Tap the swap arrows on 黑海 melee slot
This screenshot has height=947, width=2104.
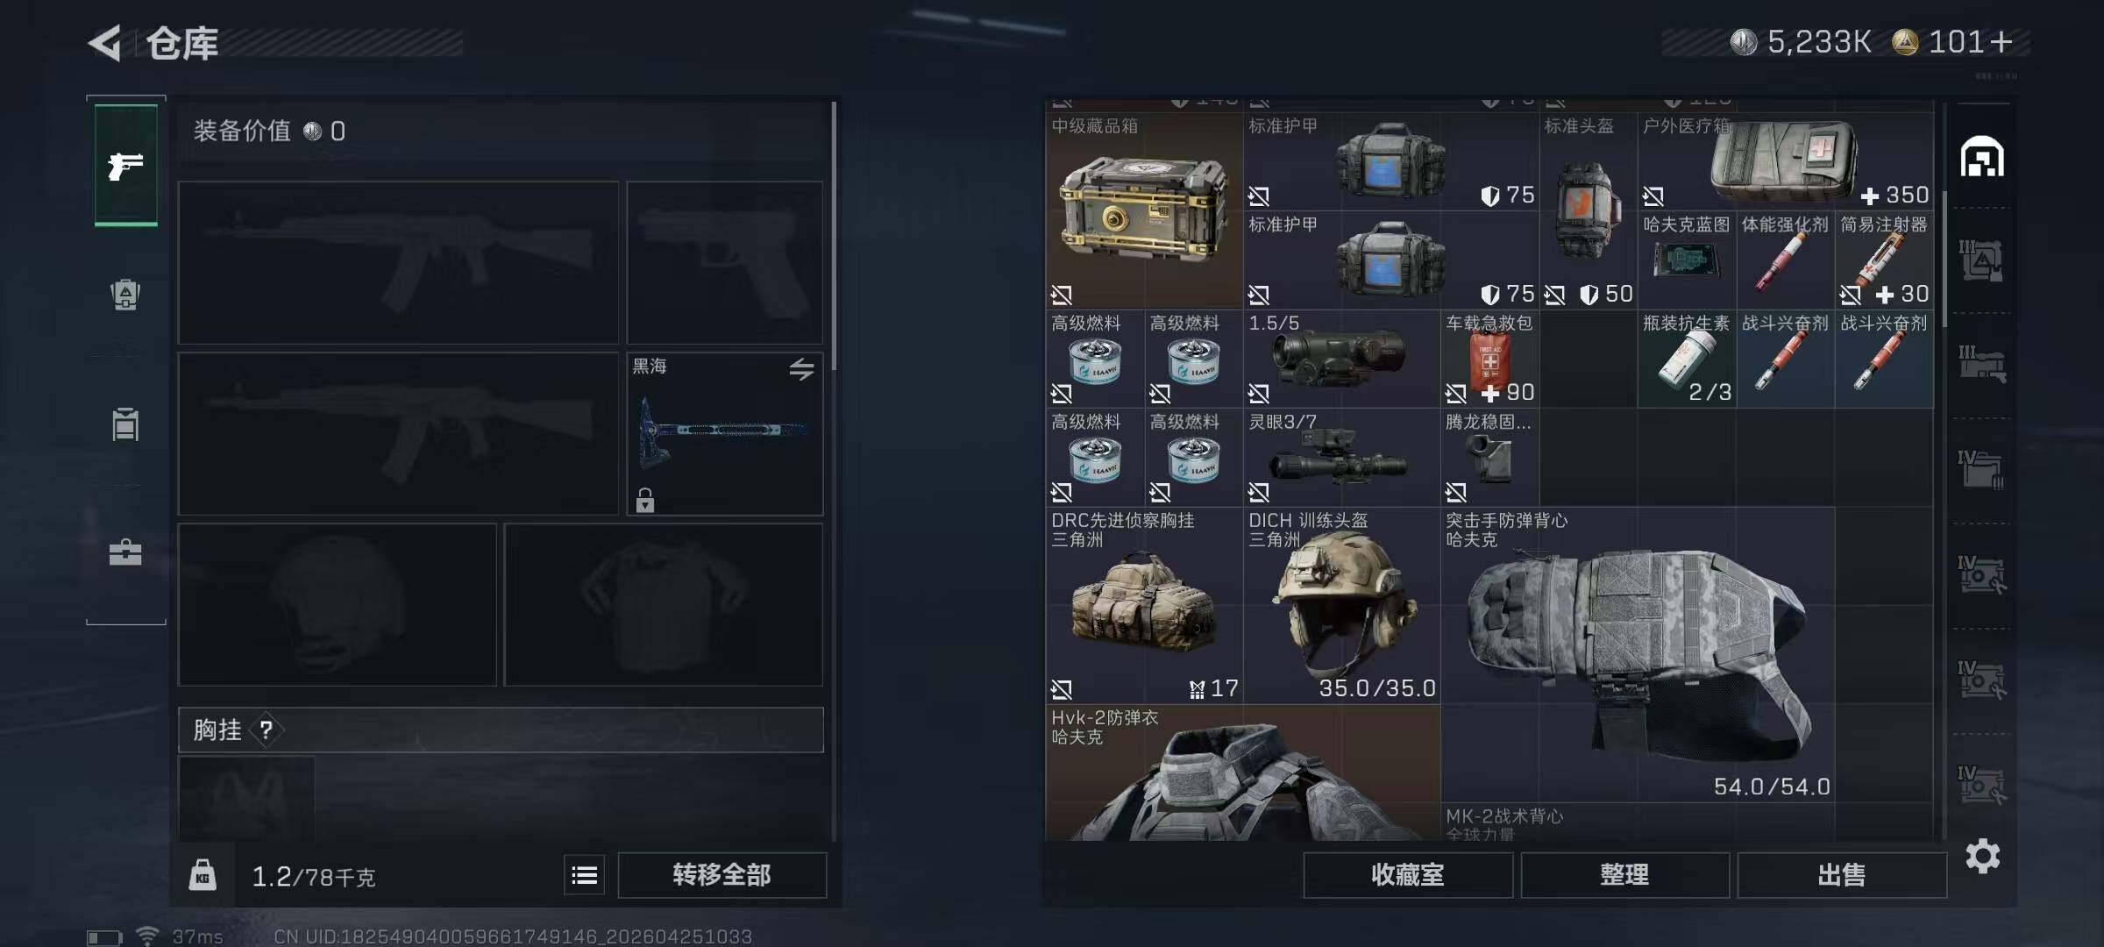pyautogui.click(x=801, y=369)
